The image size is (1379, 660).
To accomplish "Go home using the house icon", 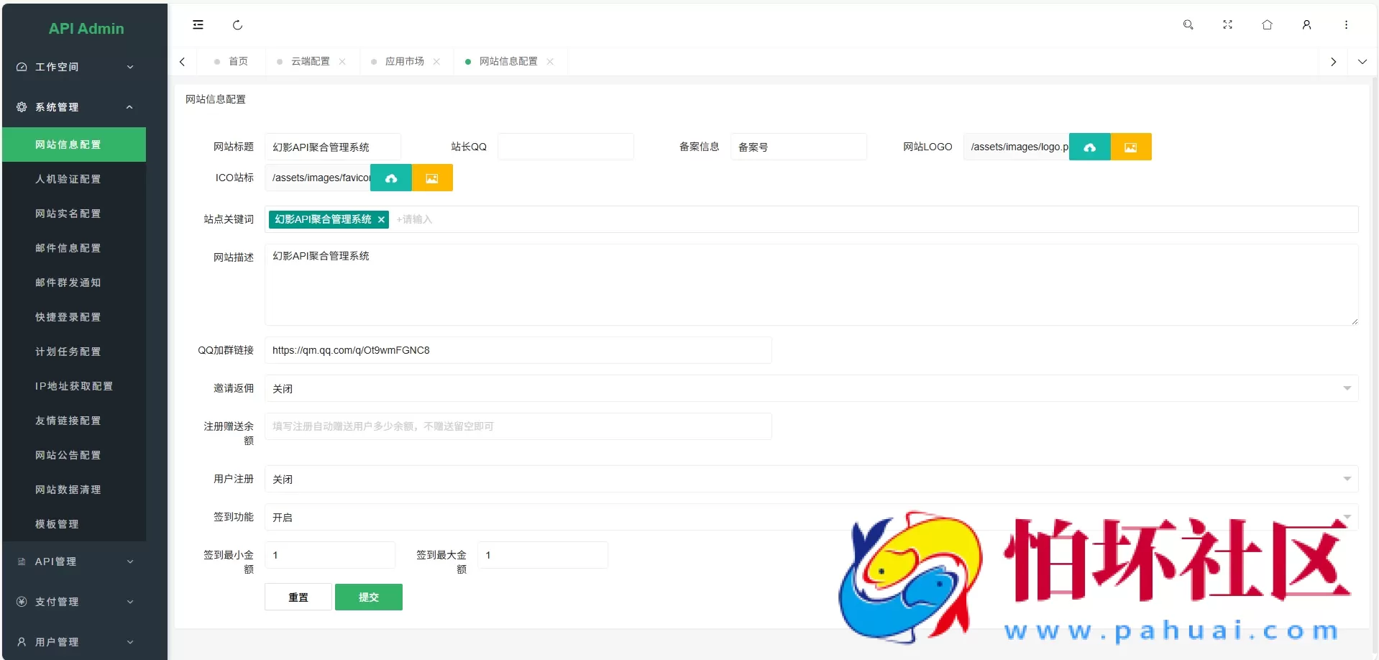I will (1267, 24).
